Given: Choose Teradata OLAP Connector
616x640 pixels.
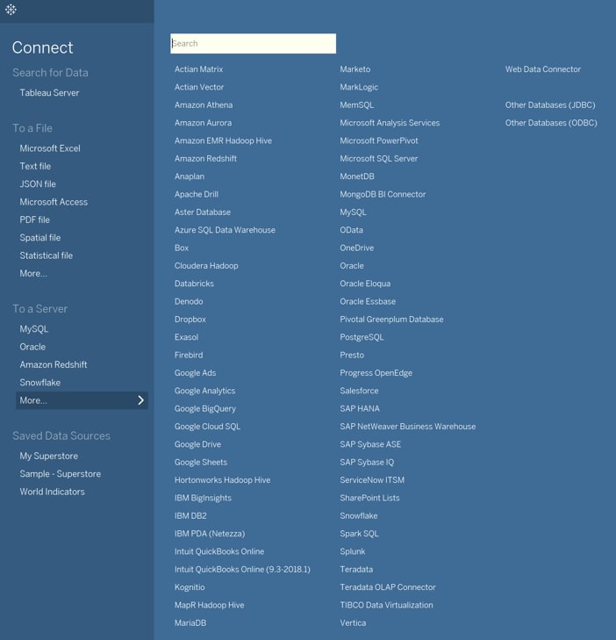Looking at the screenshot, I should click(x=388, y=587).
